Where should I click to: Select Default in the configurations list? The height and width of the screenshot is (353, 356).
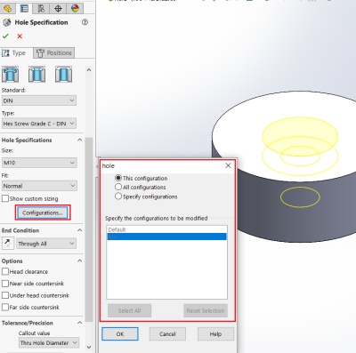click(x=166, y=229)
